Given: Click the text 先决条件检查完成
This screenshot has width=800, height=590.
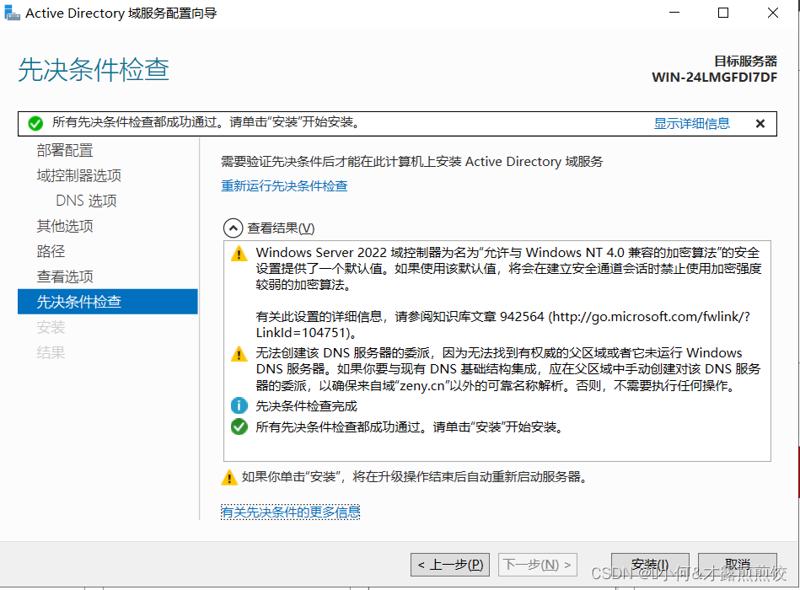Looking at the screenshot, I should click(306, 406).
